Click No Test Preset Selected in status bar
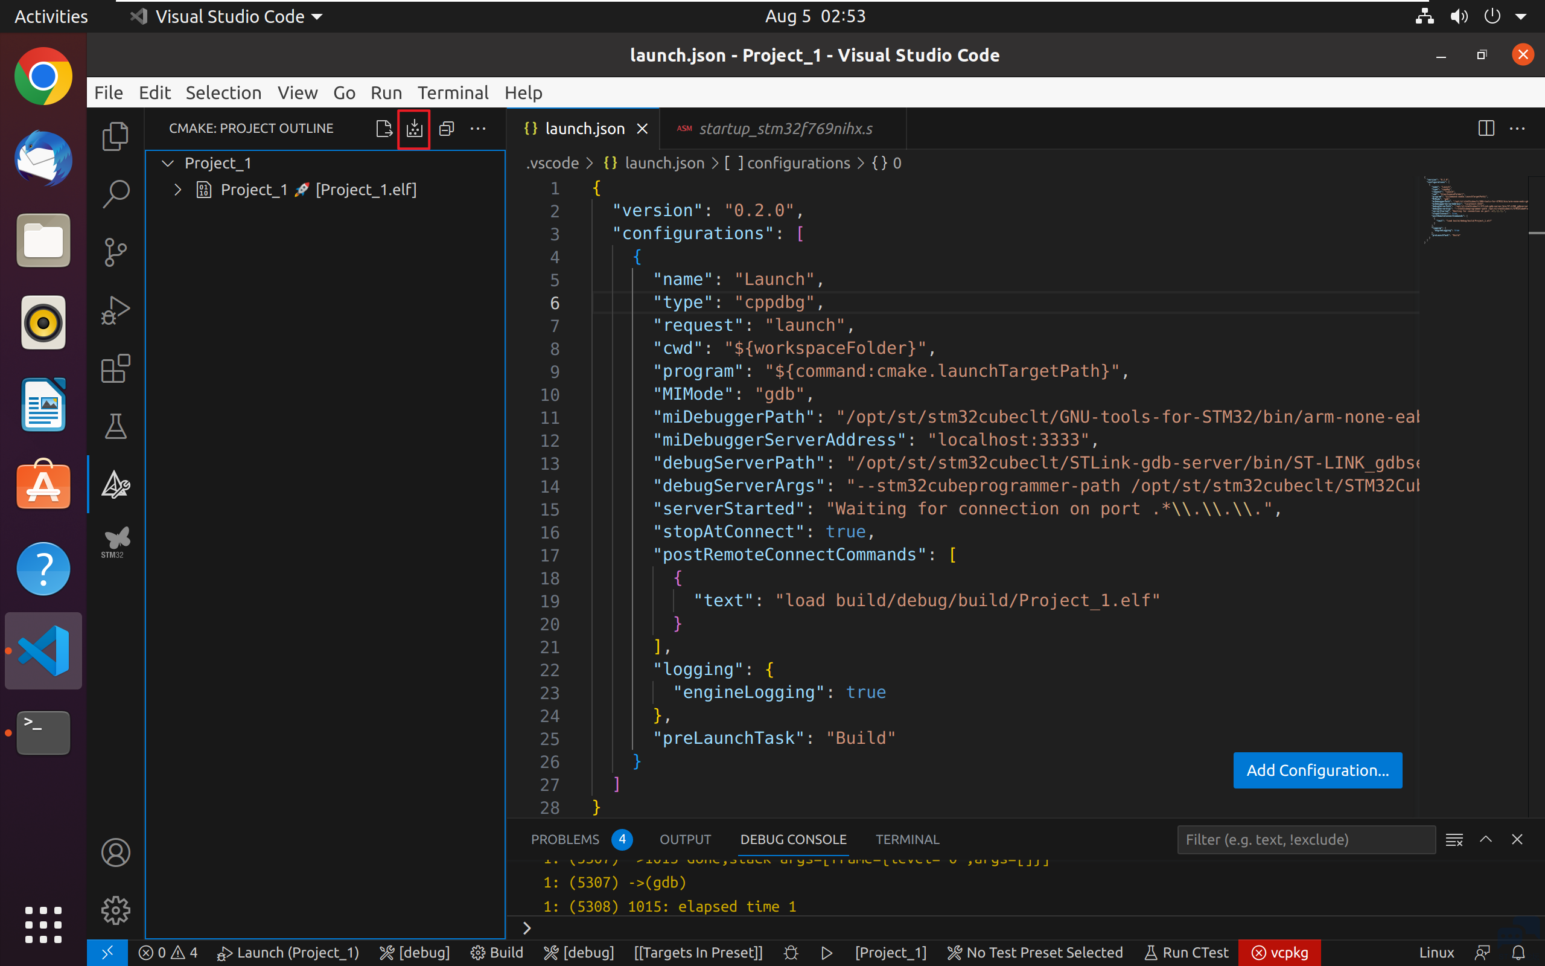 [x=1035, y=953]
